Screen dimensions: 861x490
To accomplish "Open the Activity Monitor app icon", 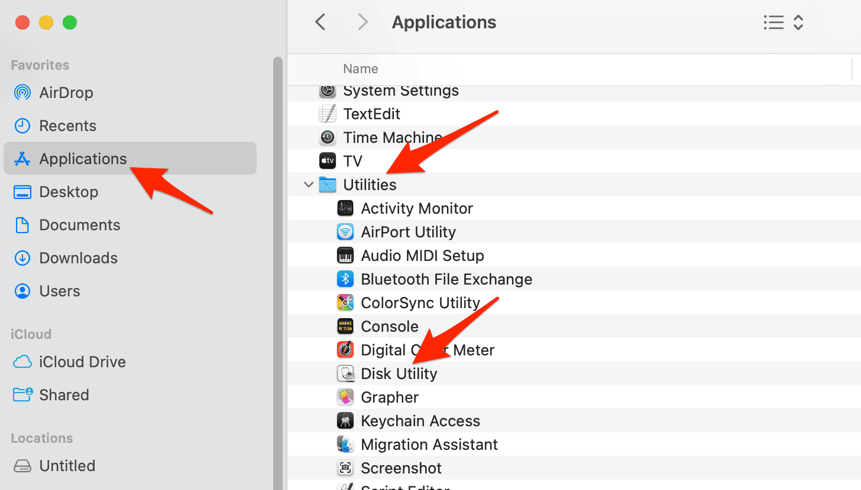I will coord(345,208).
